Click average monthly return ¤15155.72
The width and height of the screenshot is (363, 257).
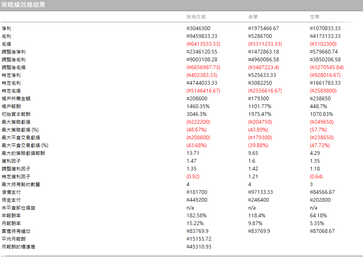(199, 239)
